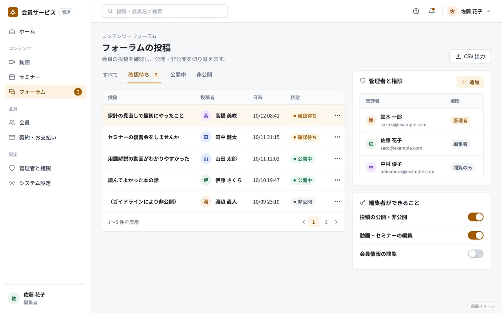Enable 会員情報の閲覧 permission switch
Screen dimensions: 502x313
click(476, 254)
